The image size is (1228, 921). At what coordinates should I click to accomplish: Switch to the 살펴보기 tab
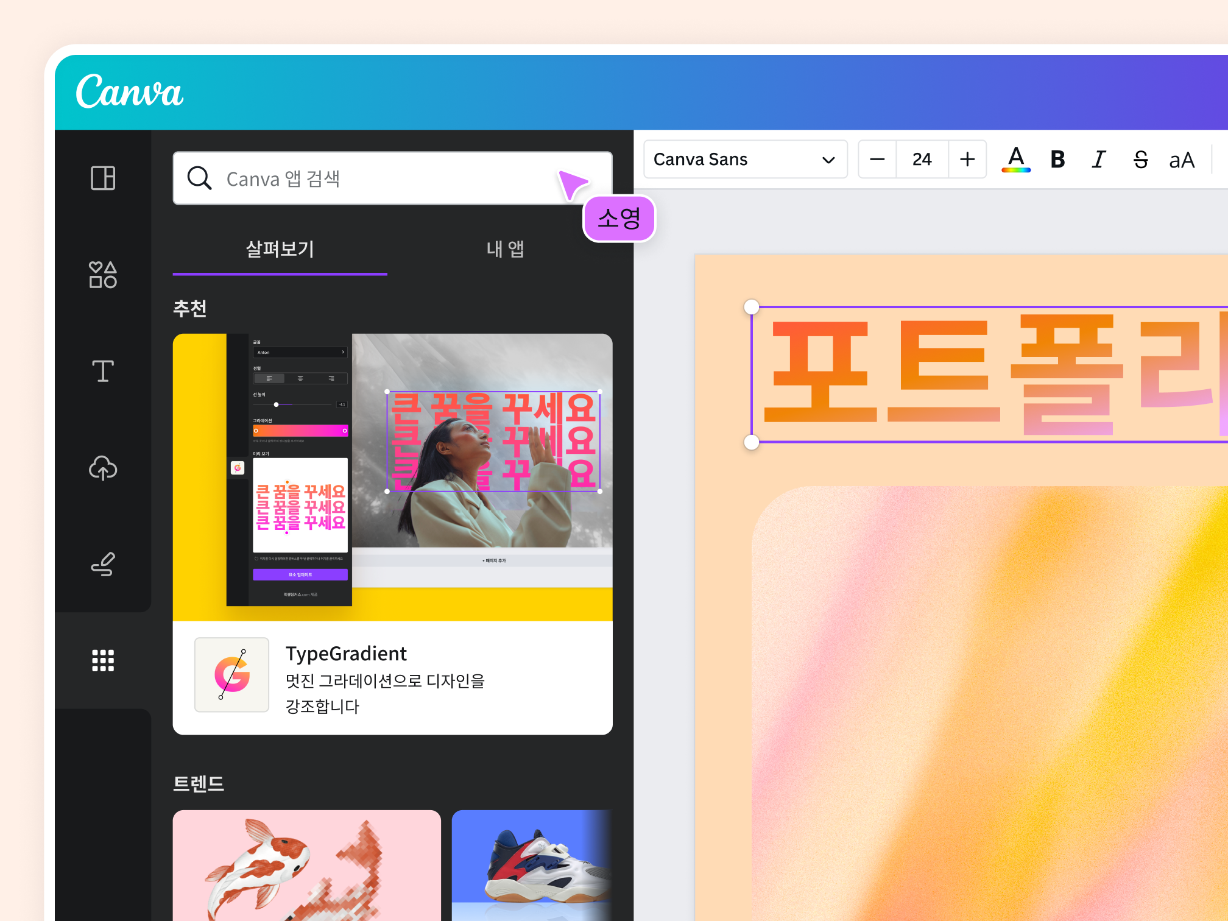click(x=280, y=249)
